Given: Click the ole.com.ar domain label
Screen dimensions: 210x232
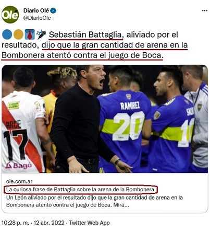Looking at the screenshot, I should tap(19, 181).
